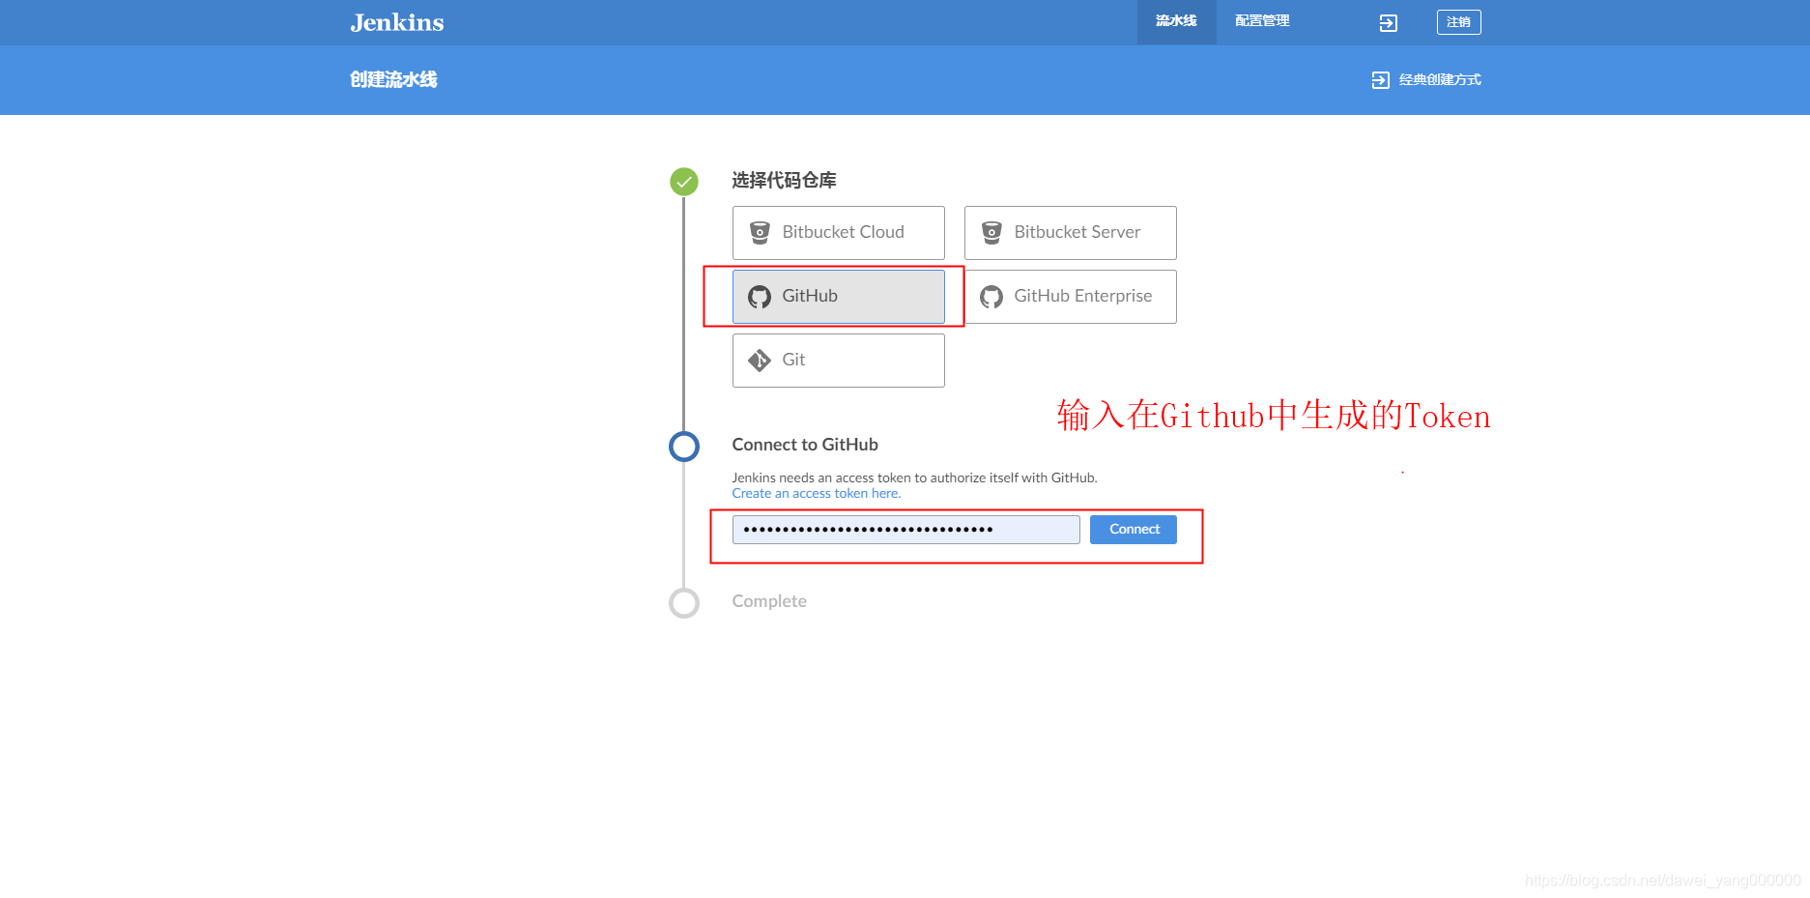1810x898 pixels.
Task: Open the 配置管理 tab
Action: (1260, 20)
